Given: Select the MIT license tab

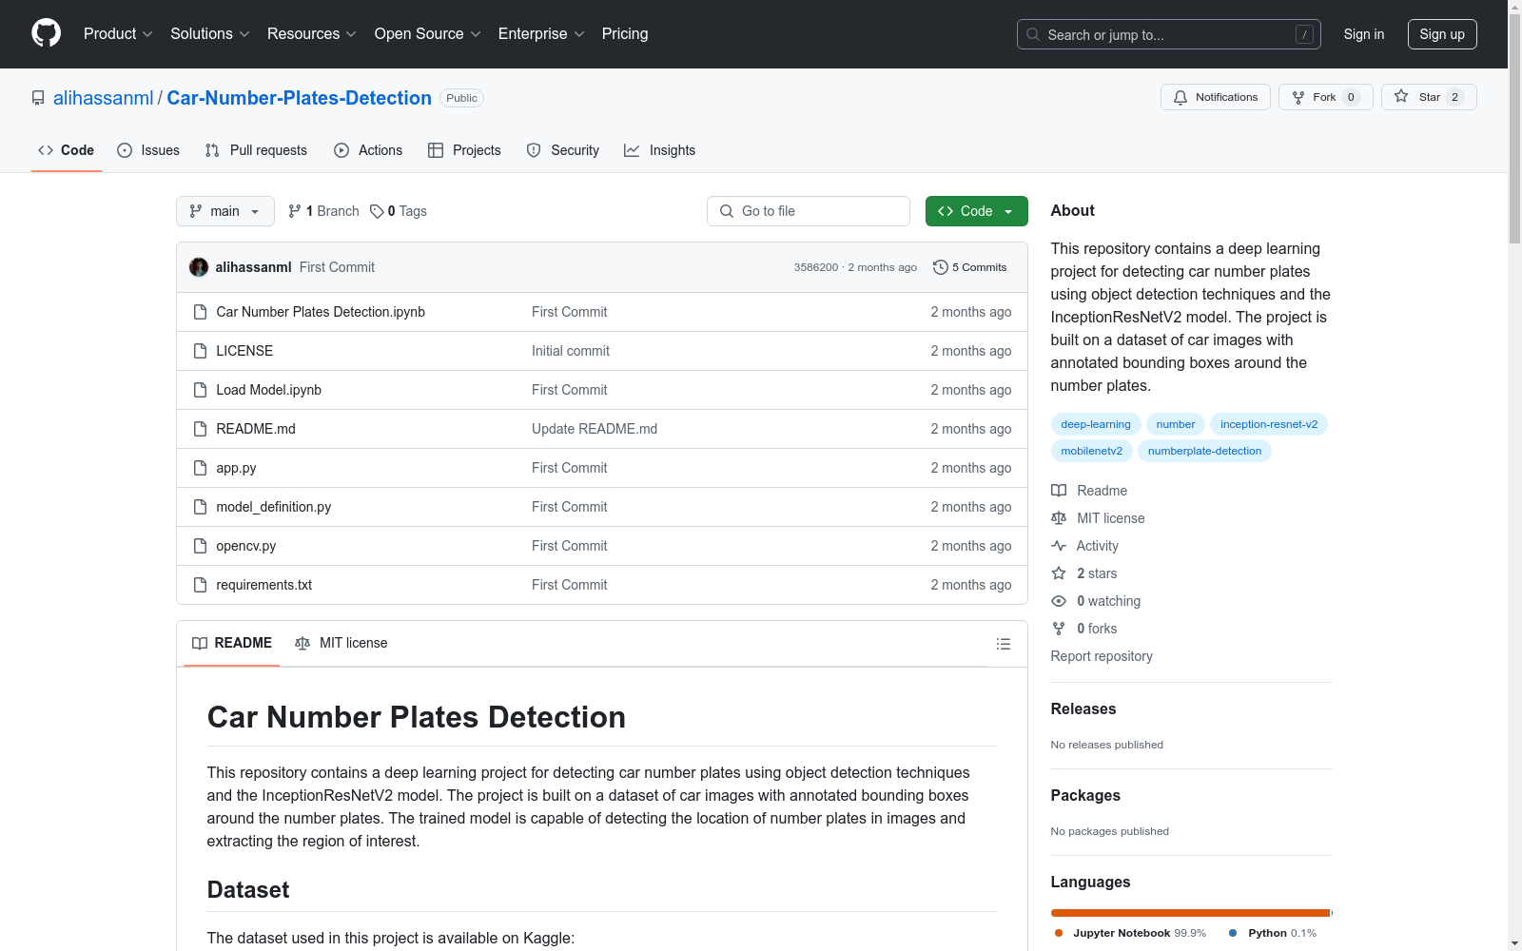Looking at the screenshot, I should pos(341,643).
